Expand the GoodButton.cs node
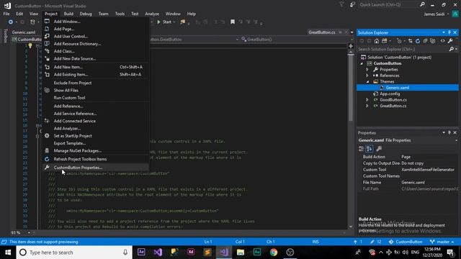461x259 pixels. tap(367, 100)
